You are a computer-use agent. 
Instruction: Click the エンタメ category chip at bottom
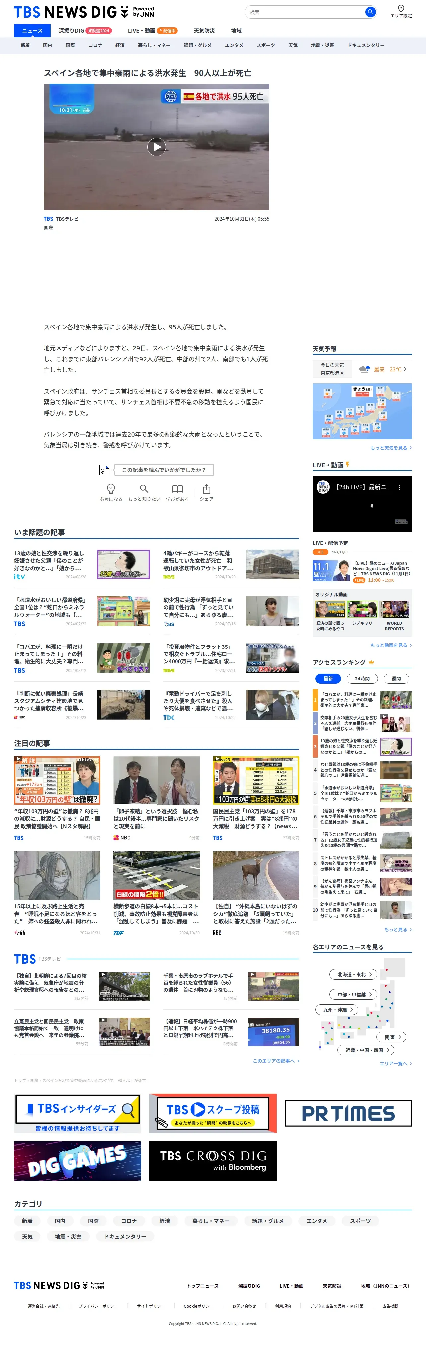point(317,1221)
